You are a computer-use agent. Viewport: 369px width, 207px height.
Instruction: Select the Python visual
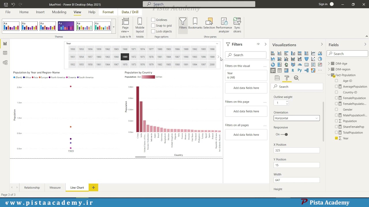pyautogui.click(x=300, y=70)
